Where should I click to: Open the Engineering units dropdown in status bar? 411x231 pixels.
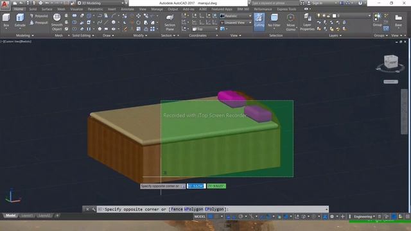(364, 217)
